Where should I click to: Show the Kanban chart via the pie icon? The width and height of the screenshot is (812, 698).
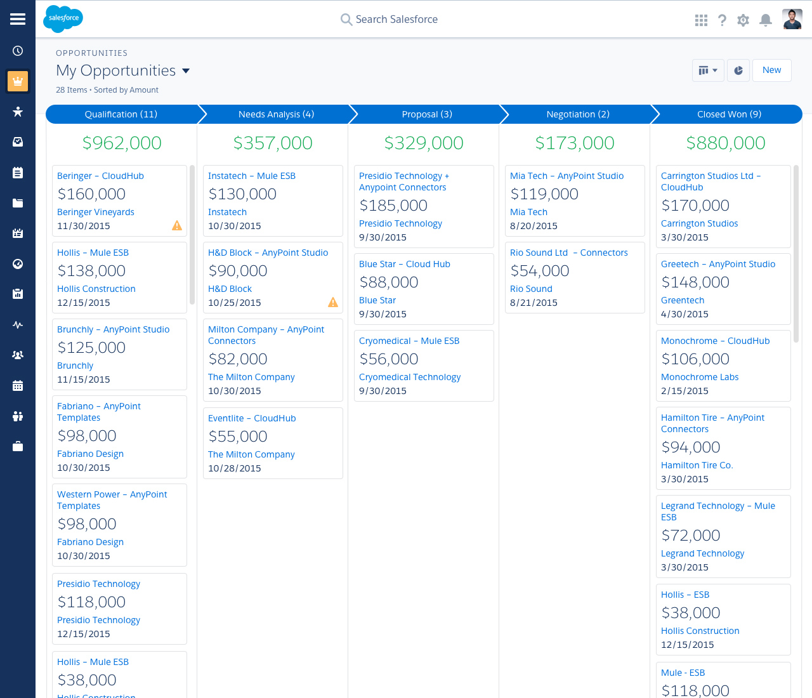[x=738, y=70]
